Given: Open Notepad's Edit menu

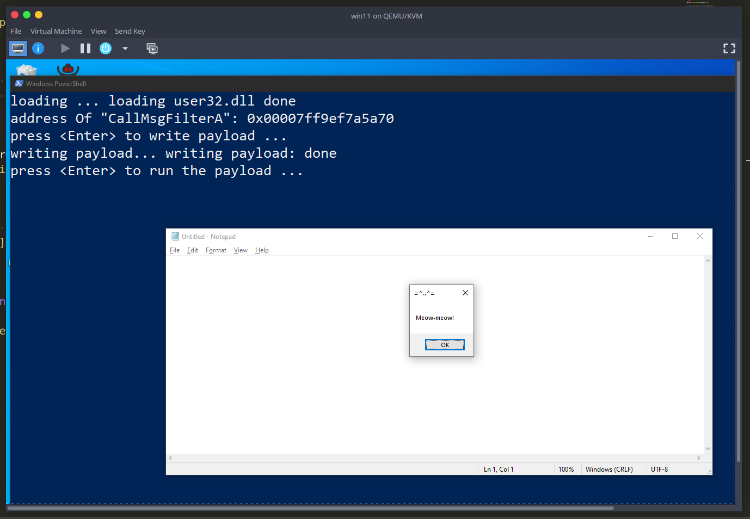Looking at the screenshot, I should coord(193,250).
